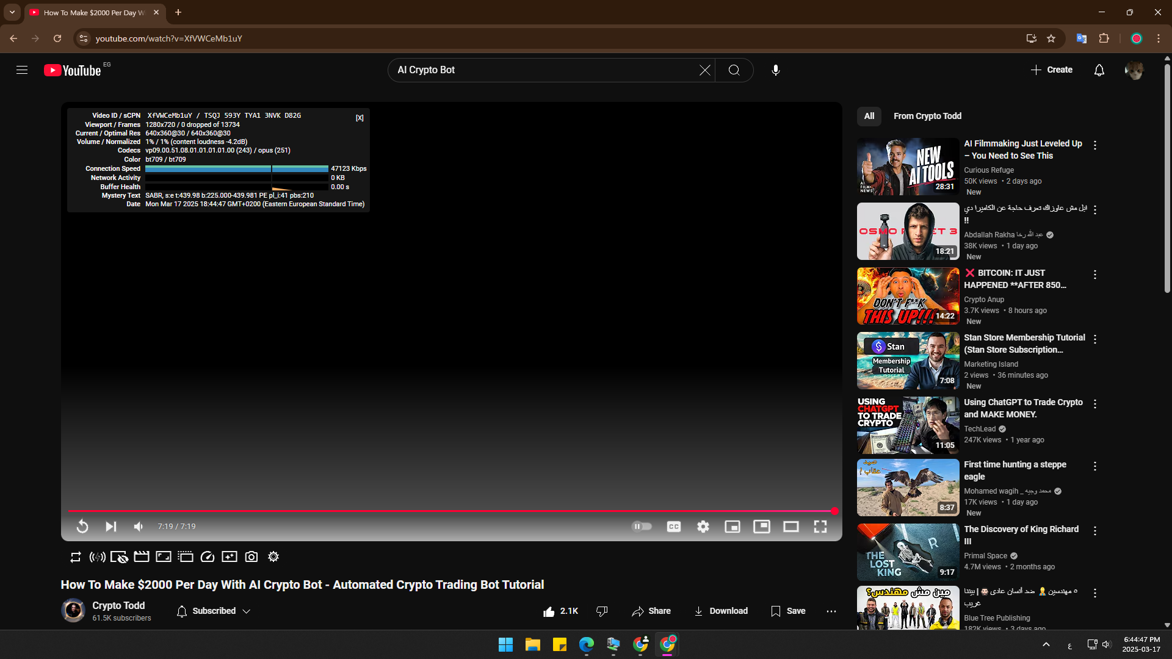The height and width of the screenshot is (659, 1172).
Task: Open options for Stan Store Membership Tutorial
Action: coord(1095,339)
